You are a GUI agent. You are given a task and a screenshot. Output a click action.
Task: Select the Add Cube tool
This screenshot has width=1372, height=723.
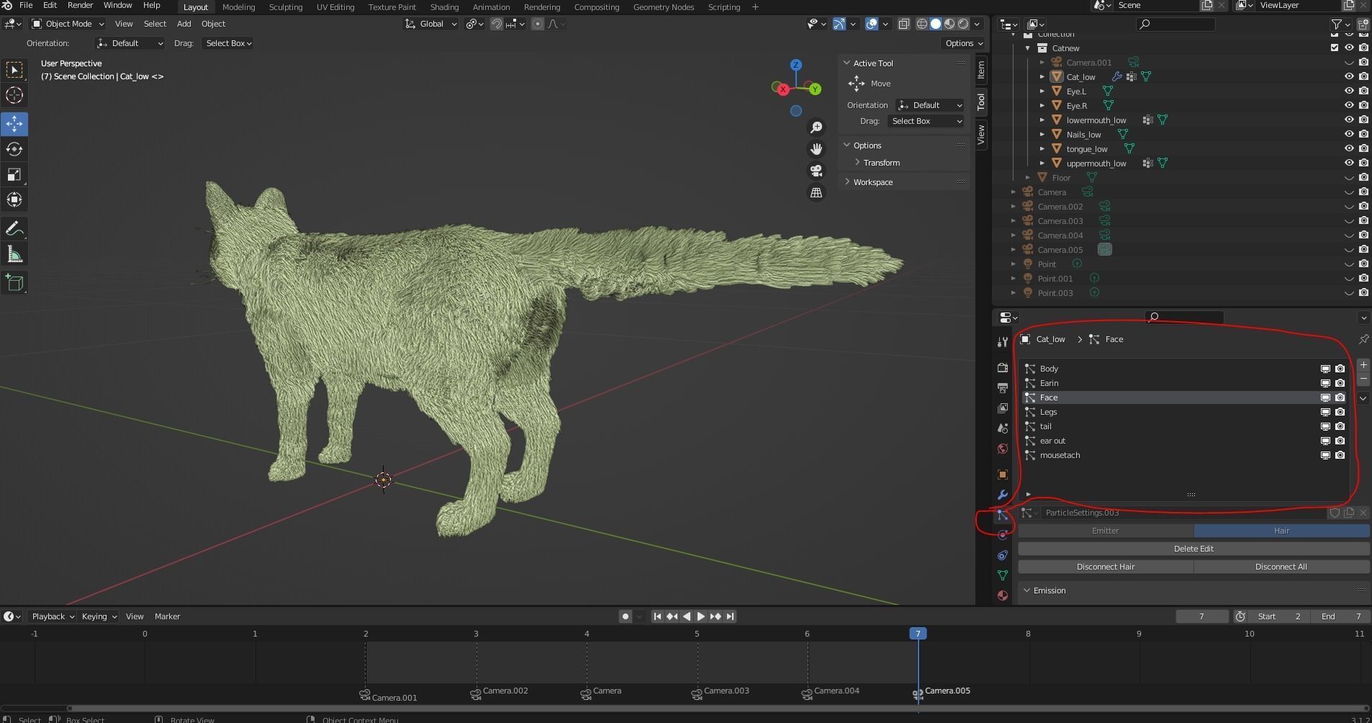pyautogui.click(x=14, y=283)
